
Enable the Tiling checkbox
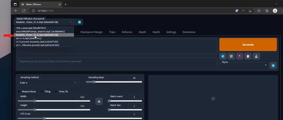[x=41, y=92]
